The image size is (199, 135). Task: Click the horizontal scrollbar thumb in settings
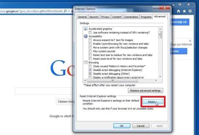tap(113, 81)
